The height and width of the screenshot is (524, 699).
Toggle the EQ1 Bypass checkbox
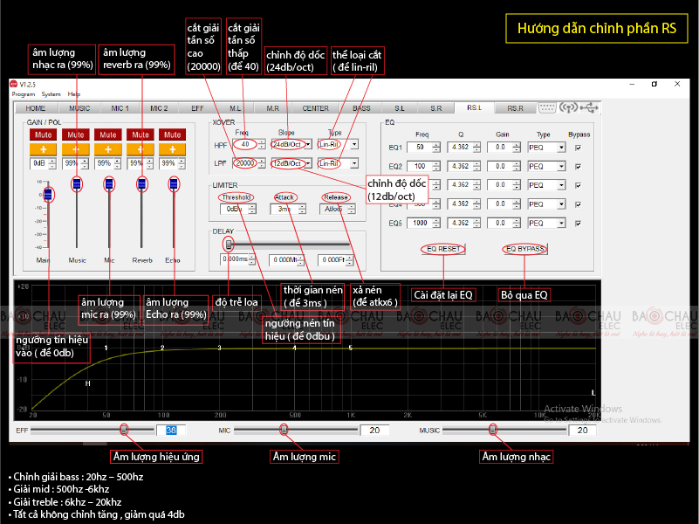(579, 148)
